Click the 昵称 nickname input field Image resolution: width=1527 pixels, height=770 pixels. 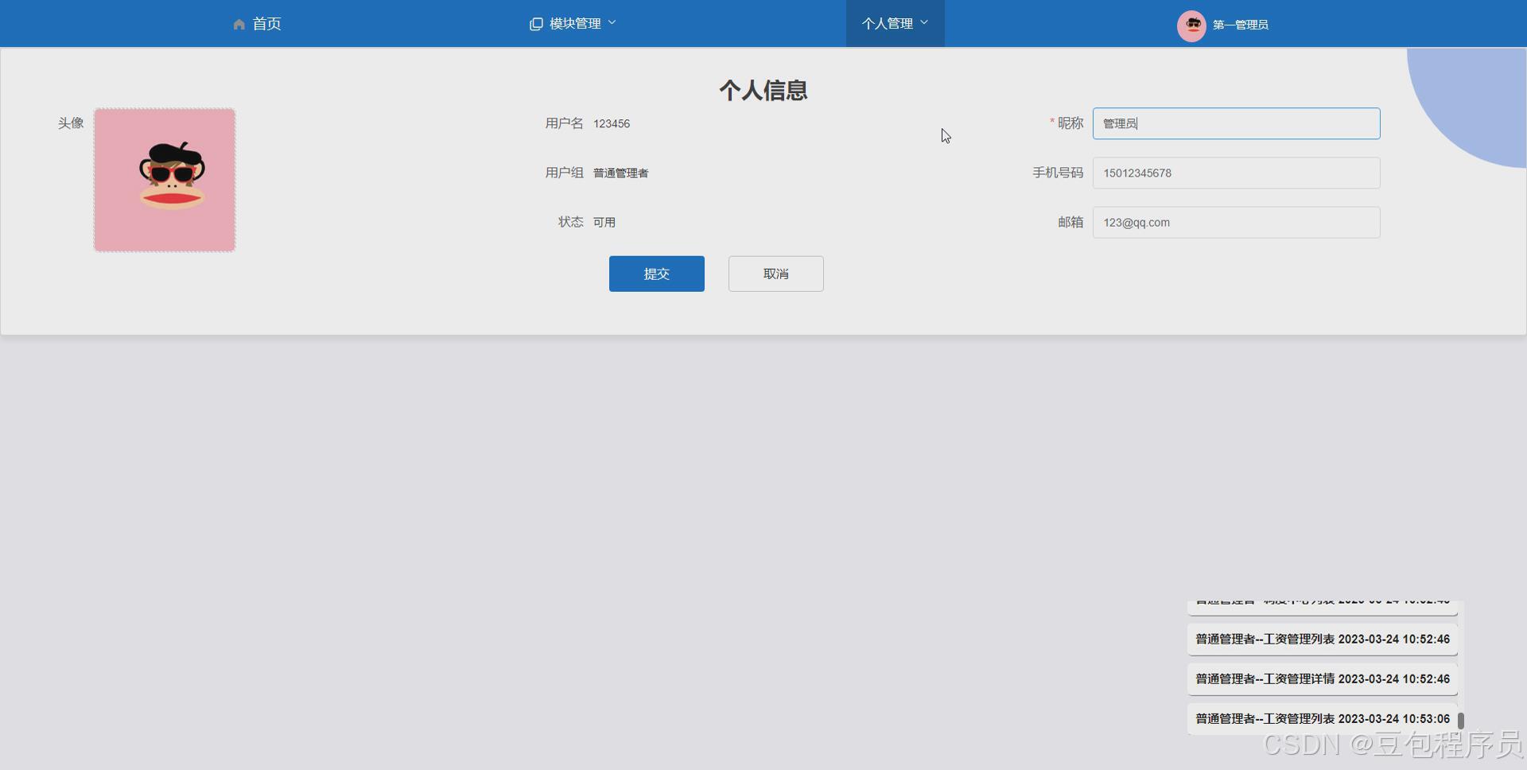[1236, 123]
